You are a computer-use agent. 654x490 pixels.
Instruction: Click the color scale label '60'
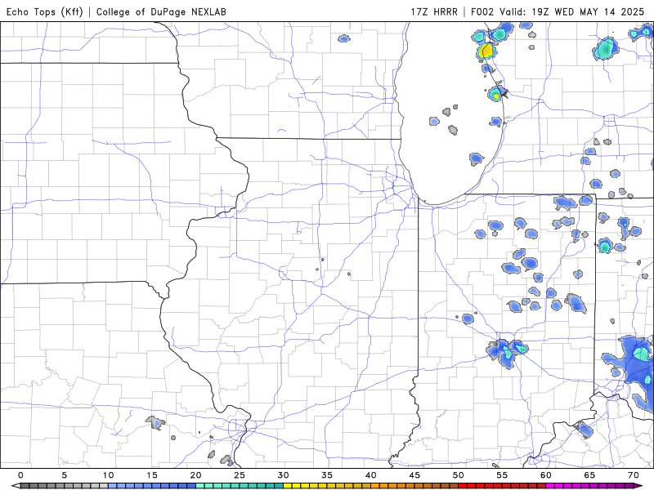point(546,475)
